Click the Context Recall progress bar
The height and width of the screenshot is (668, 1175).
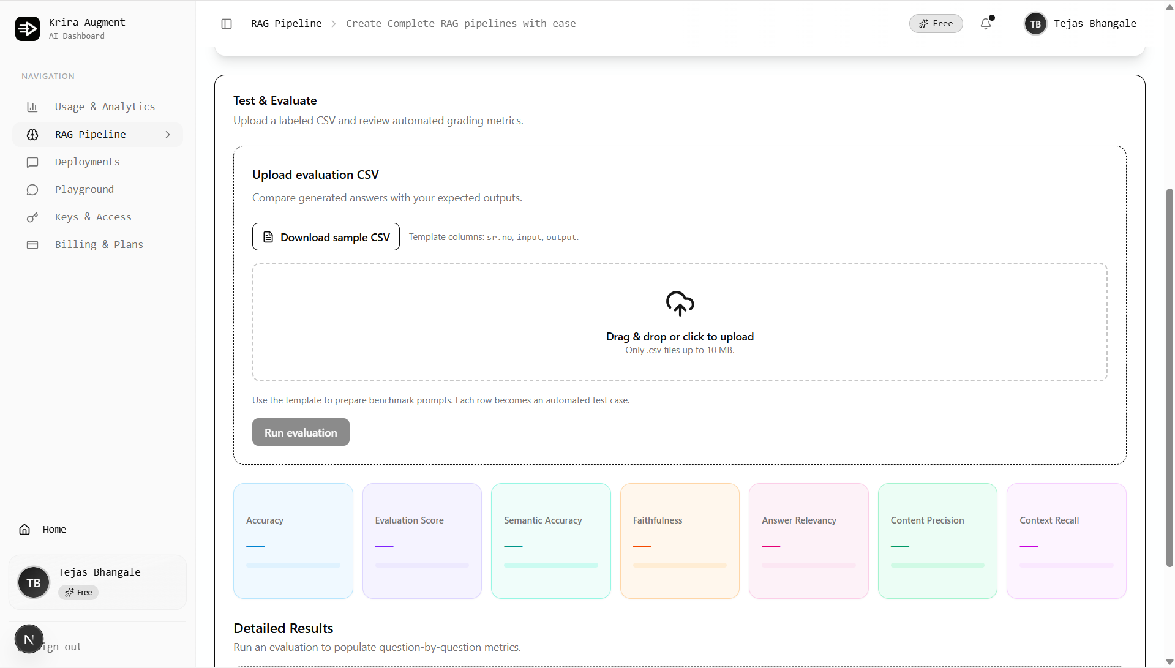click(1066, 565)
